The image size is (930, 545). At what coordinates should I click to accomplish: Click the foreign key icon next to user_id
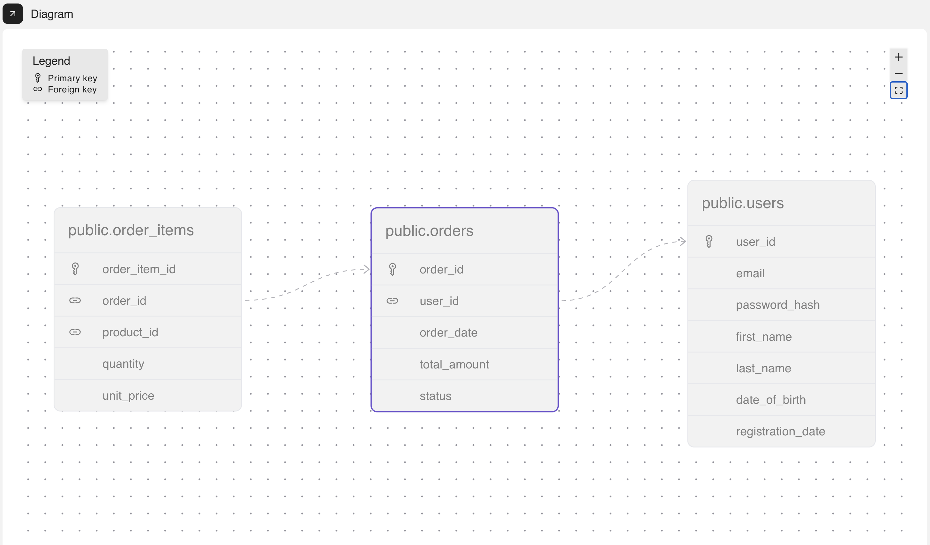[392, 301]
